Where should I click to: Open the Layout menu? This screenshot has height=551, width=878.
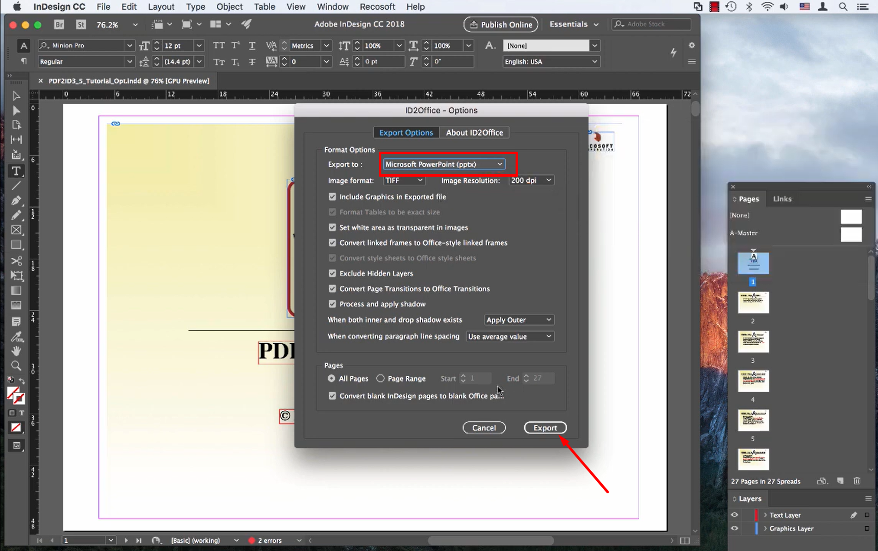(x=161, y=7)
